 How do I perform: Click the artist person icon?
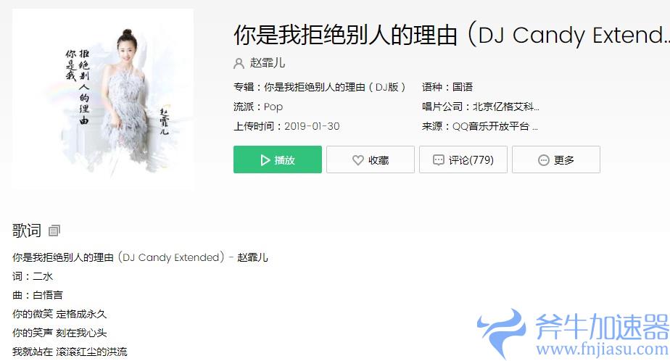[x=239, y=63]
